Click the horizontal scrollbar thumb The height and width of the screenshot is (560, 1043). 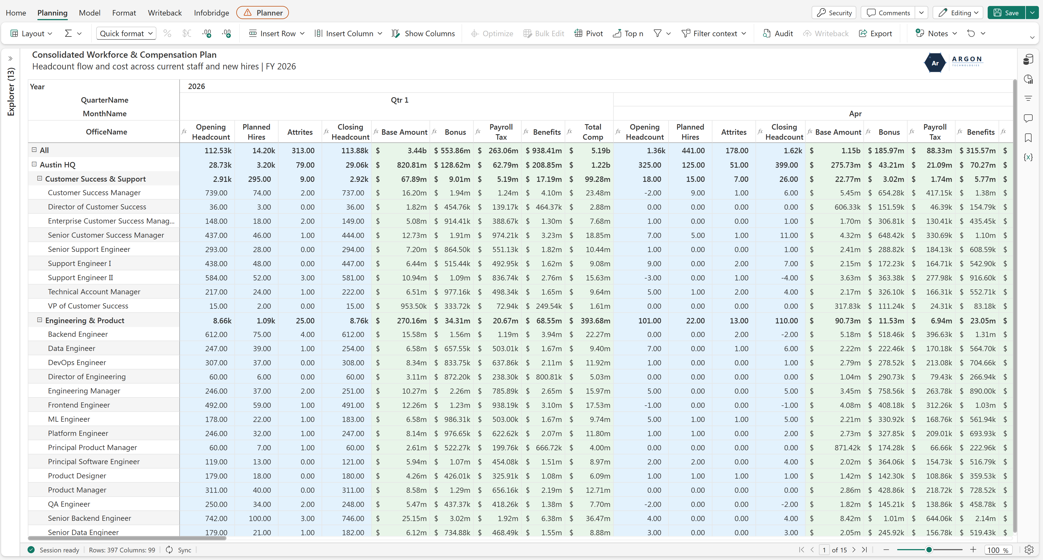coord(127,538)
